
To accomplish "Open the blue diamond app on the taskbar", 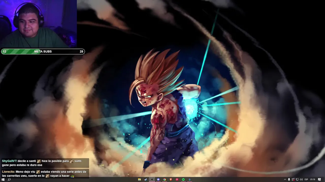I will (x=189, y=179).
